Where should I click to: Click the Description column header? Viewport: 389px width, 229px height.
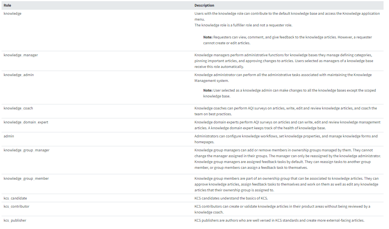click(204, 5)
